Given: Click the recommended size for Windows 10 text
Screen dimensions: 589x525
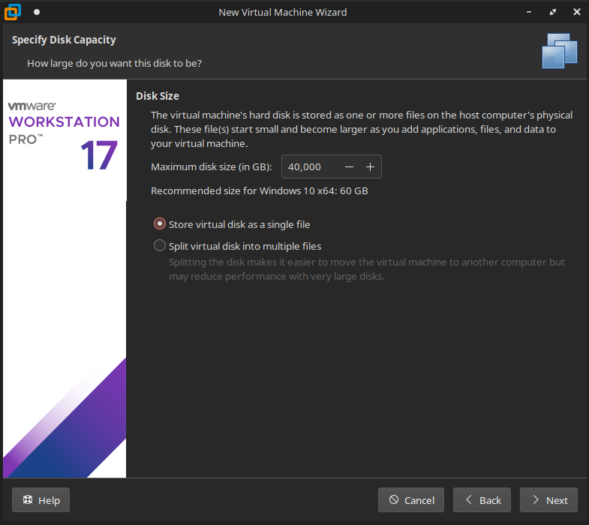Looking at the screenshot, I should coord(259,190).
